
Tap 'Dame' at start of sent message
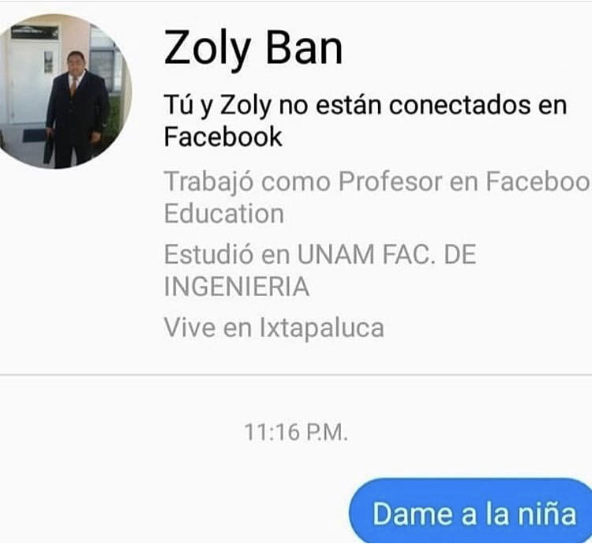point(413,514)
